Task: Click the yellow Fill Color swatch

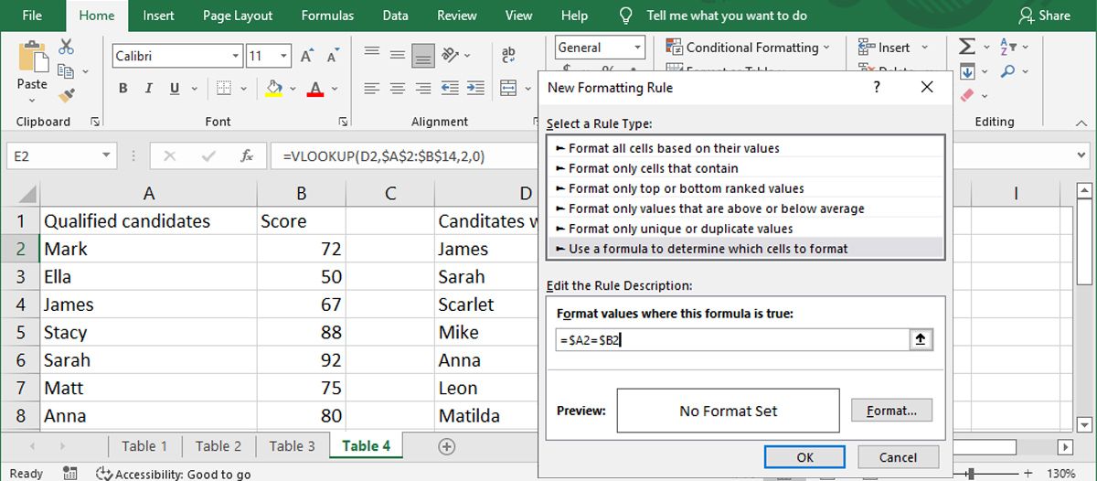Action: click(x=272, y=89)
